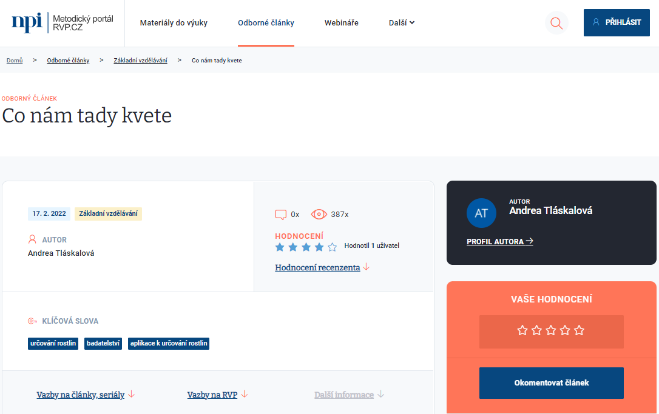Screen dimensions: 659x414
Task: Select the 'určování rostlin' keyword tag
Action: (x=53, y=344)
